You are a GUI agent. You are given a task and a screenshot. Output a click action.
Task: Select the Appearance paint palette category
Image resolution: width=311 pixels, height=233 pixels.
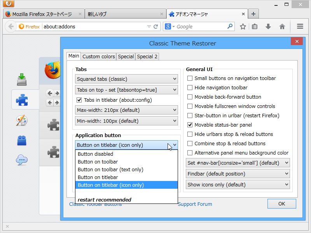(22, 120)
